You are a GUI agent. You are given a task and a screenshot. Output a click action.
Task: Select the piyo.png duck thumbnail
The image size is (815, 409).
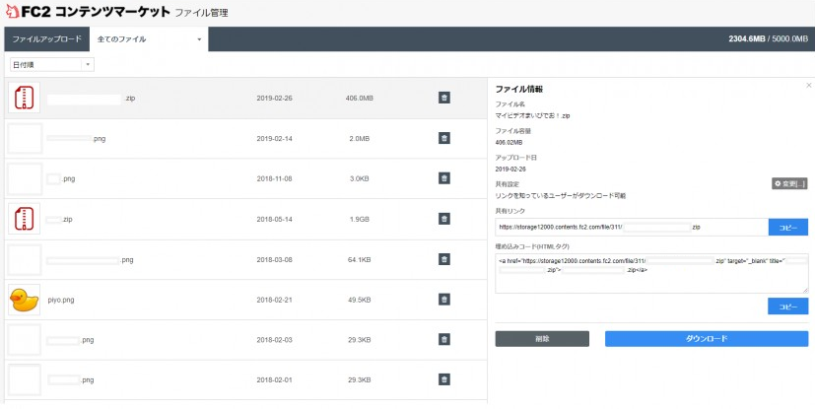(24, 299)
